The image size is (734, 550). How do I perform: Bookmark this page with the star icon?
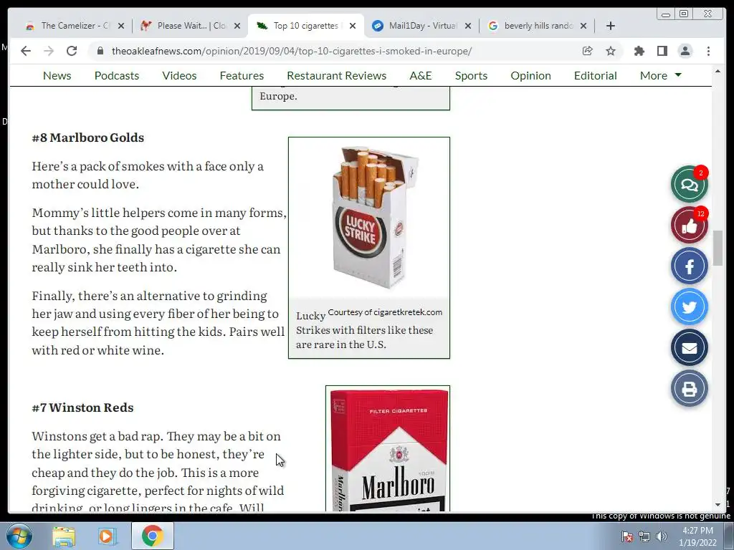coord(611,51)
